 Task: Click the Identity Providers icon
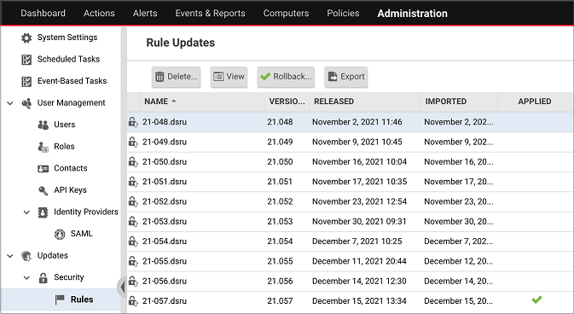pos(43,212)
